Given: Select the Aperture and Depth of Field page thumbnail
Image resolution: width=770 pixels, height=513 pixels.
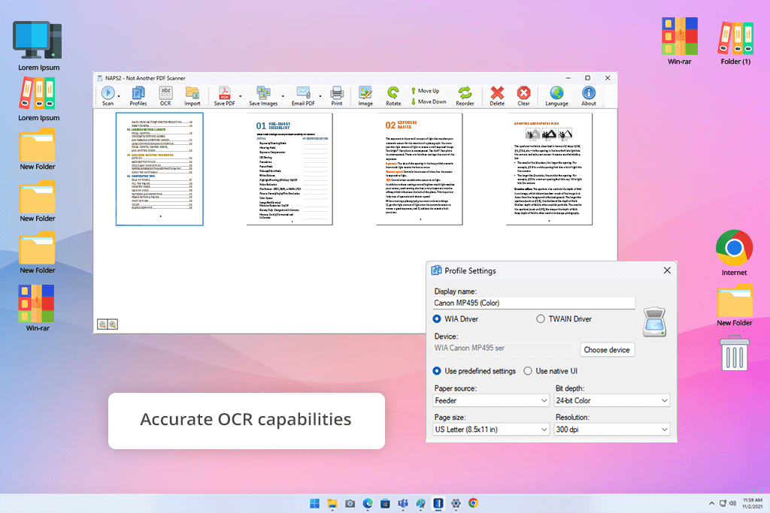Looking at the screenshot, I should pyautogui.click(x=549, y=169).
